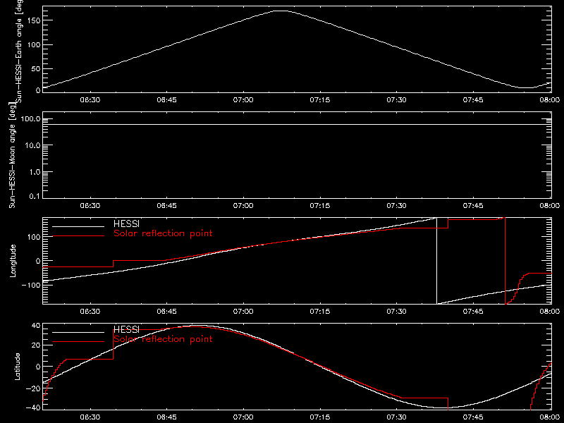Click 08:00 time label under Moon angle plot

coord(550,206)
